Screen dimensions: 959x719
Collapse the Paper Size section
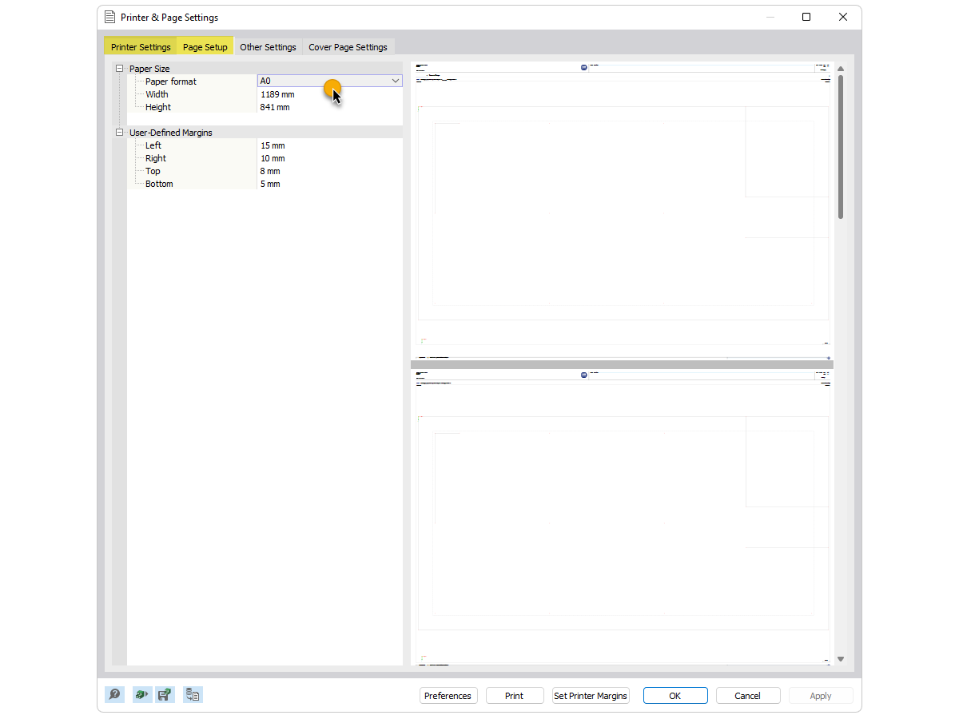118,68
